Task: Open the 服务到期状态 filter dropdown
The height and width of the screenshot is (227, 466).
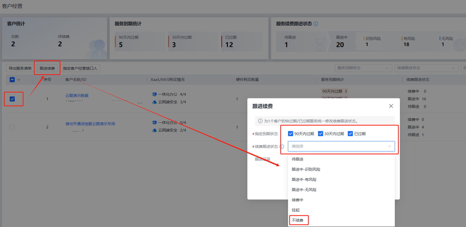Action: point(363,68)
